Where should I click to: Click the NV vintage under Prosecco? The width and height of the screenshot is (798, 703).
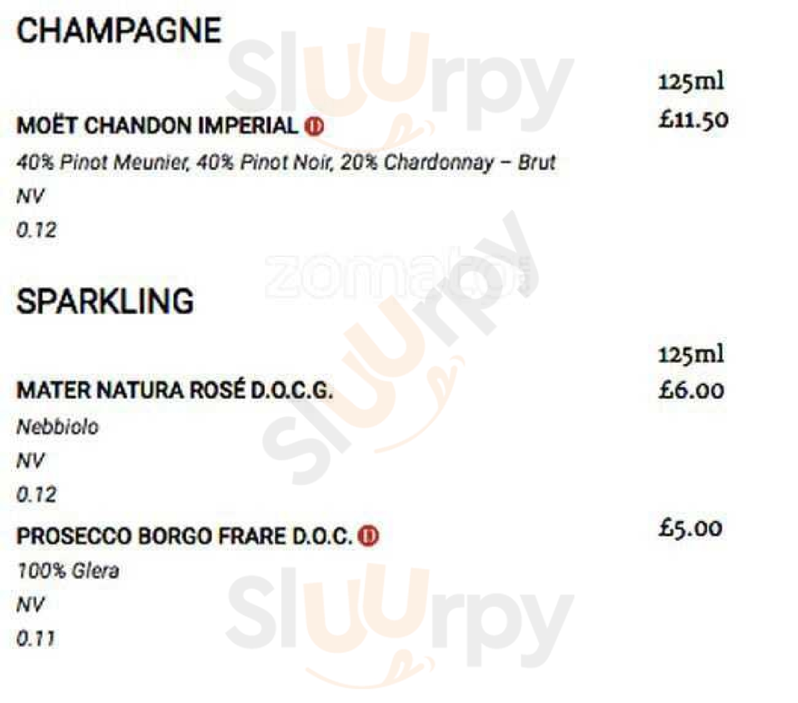point(30,604)
